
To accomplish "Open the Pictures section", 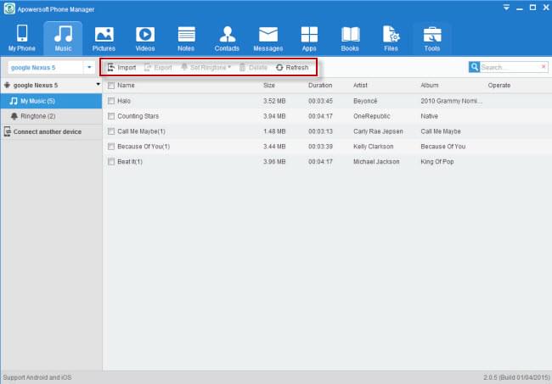I will pos(104,38).
